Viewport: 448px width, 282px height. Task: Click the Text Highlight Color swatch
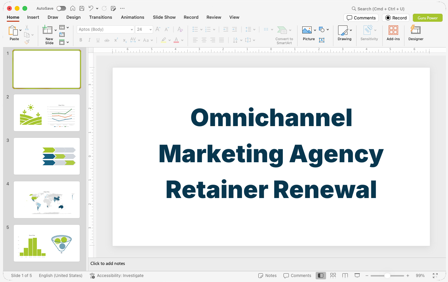(163, 40)
